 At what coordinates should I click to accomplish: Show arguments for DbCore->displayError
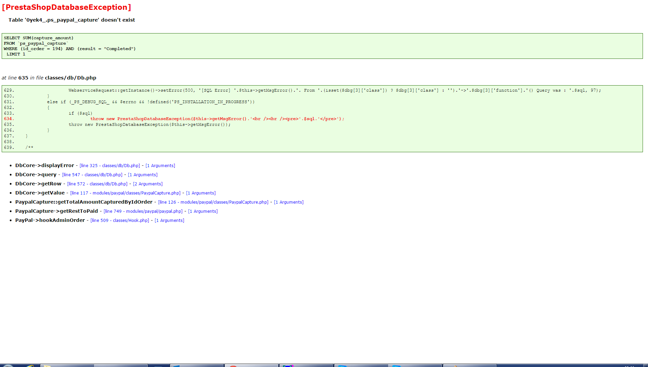pos(160,166)
